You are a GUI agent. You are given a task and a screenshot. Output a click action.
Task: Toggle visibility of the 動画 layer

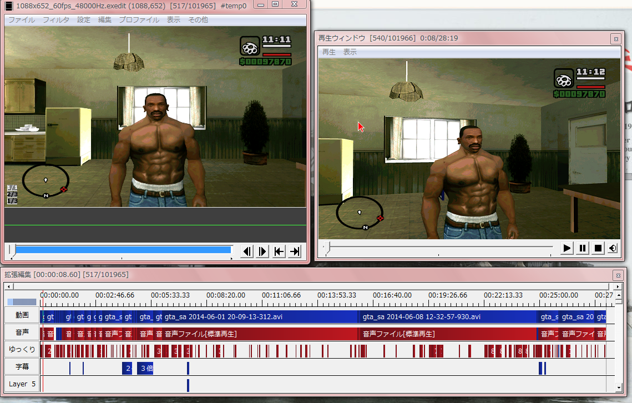[22, 315]
